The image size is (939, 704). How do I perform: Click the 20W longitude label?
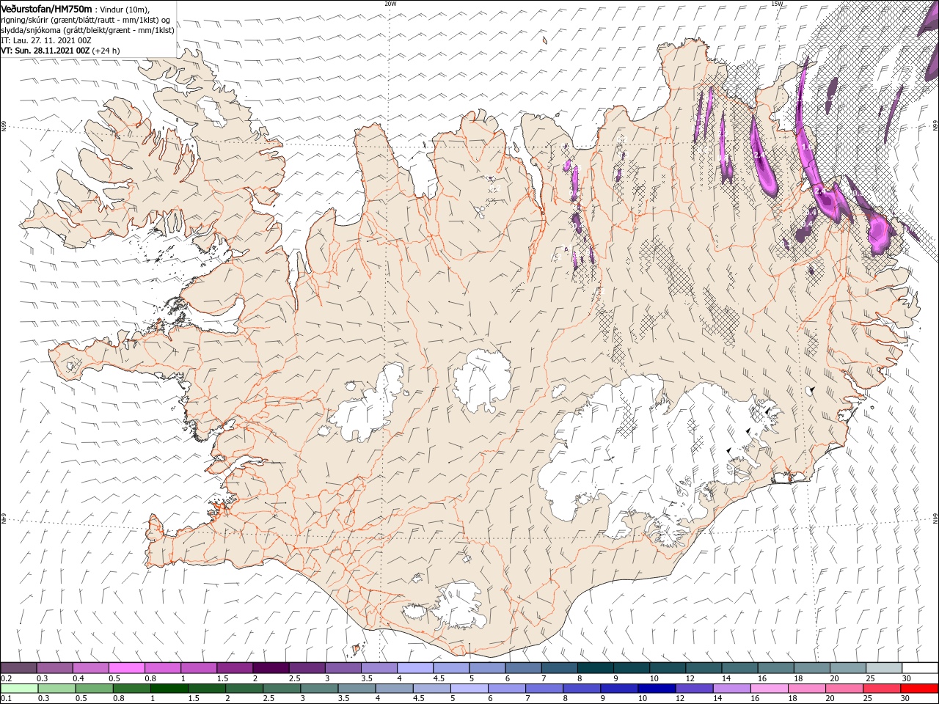tap(390, 4)
